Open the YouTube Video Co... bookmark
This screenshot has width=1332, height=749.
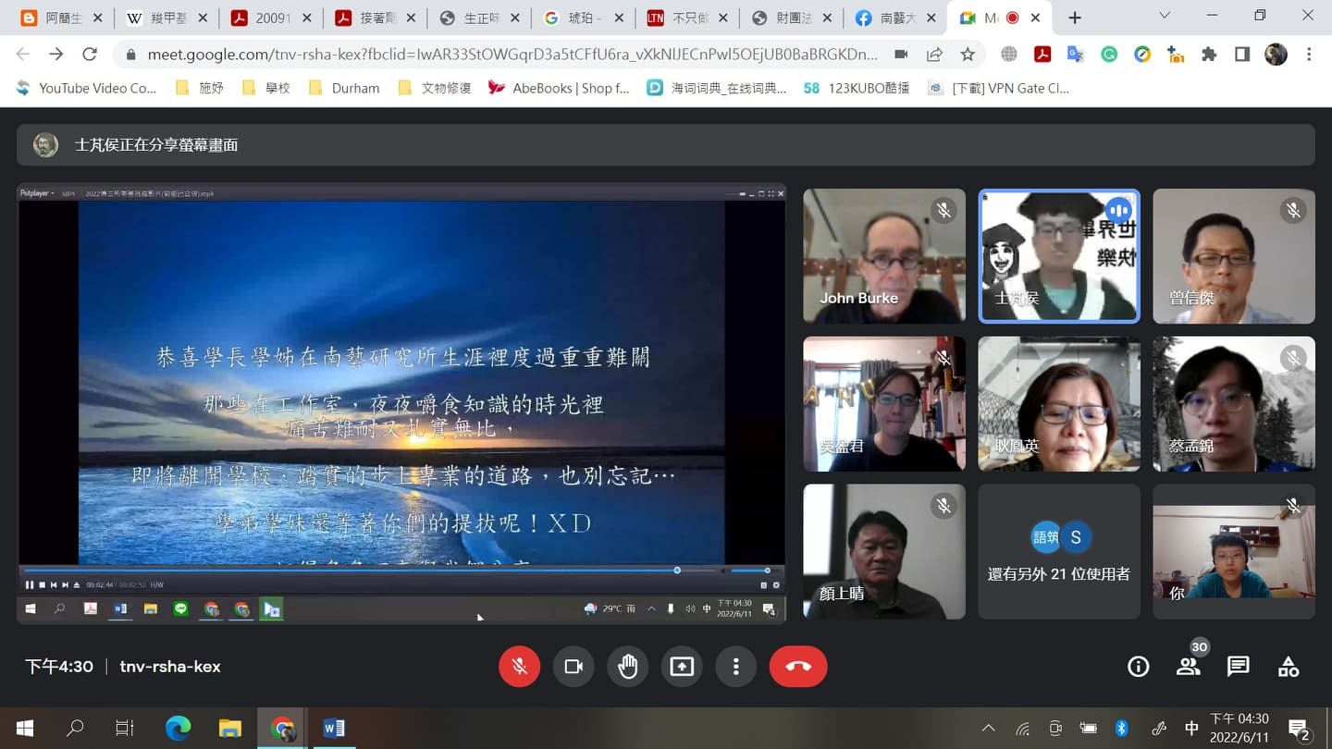86,88
